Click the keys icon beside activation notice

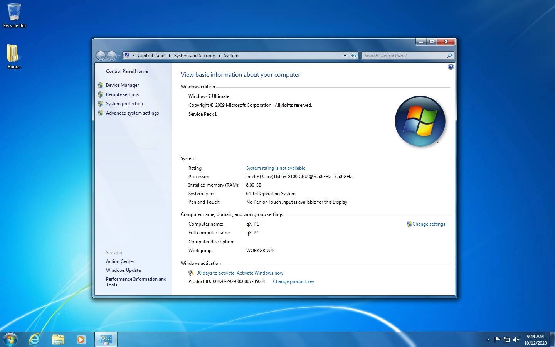click(191, 273)
